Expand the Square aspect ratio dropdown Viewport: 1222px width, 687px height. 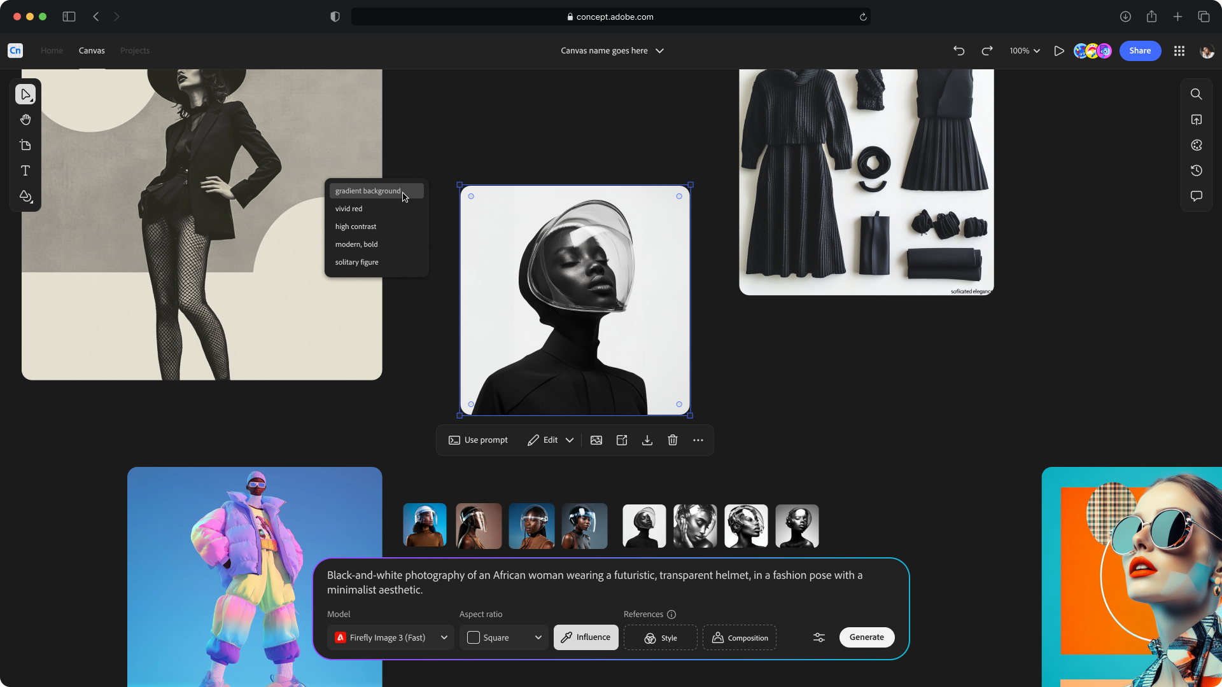(503, 637)
